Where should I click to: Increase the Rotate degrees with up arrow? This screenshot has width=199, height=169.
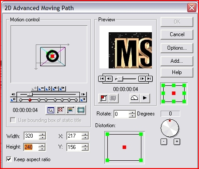[x=132, y=112]
